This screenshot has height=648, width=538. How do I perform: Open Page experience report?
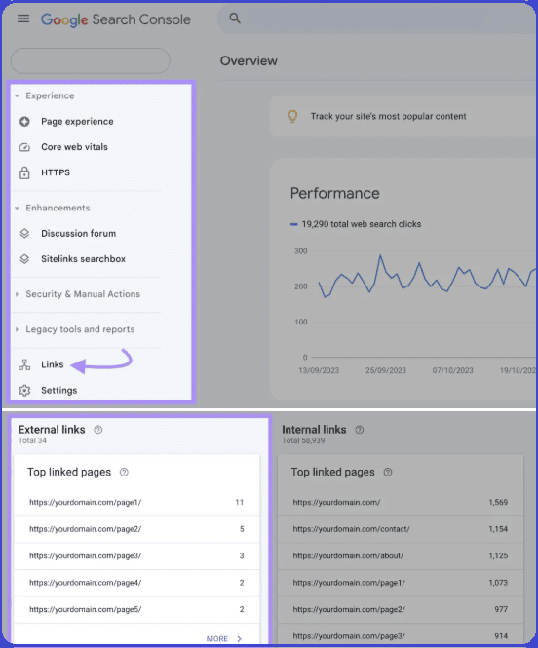click(77, 122)
